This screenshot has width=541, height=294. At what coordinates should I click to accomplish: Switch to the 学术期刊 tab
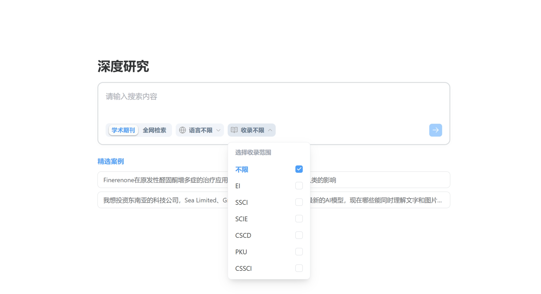tap(123, 130)
